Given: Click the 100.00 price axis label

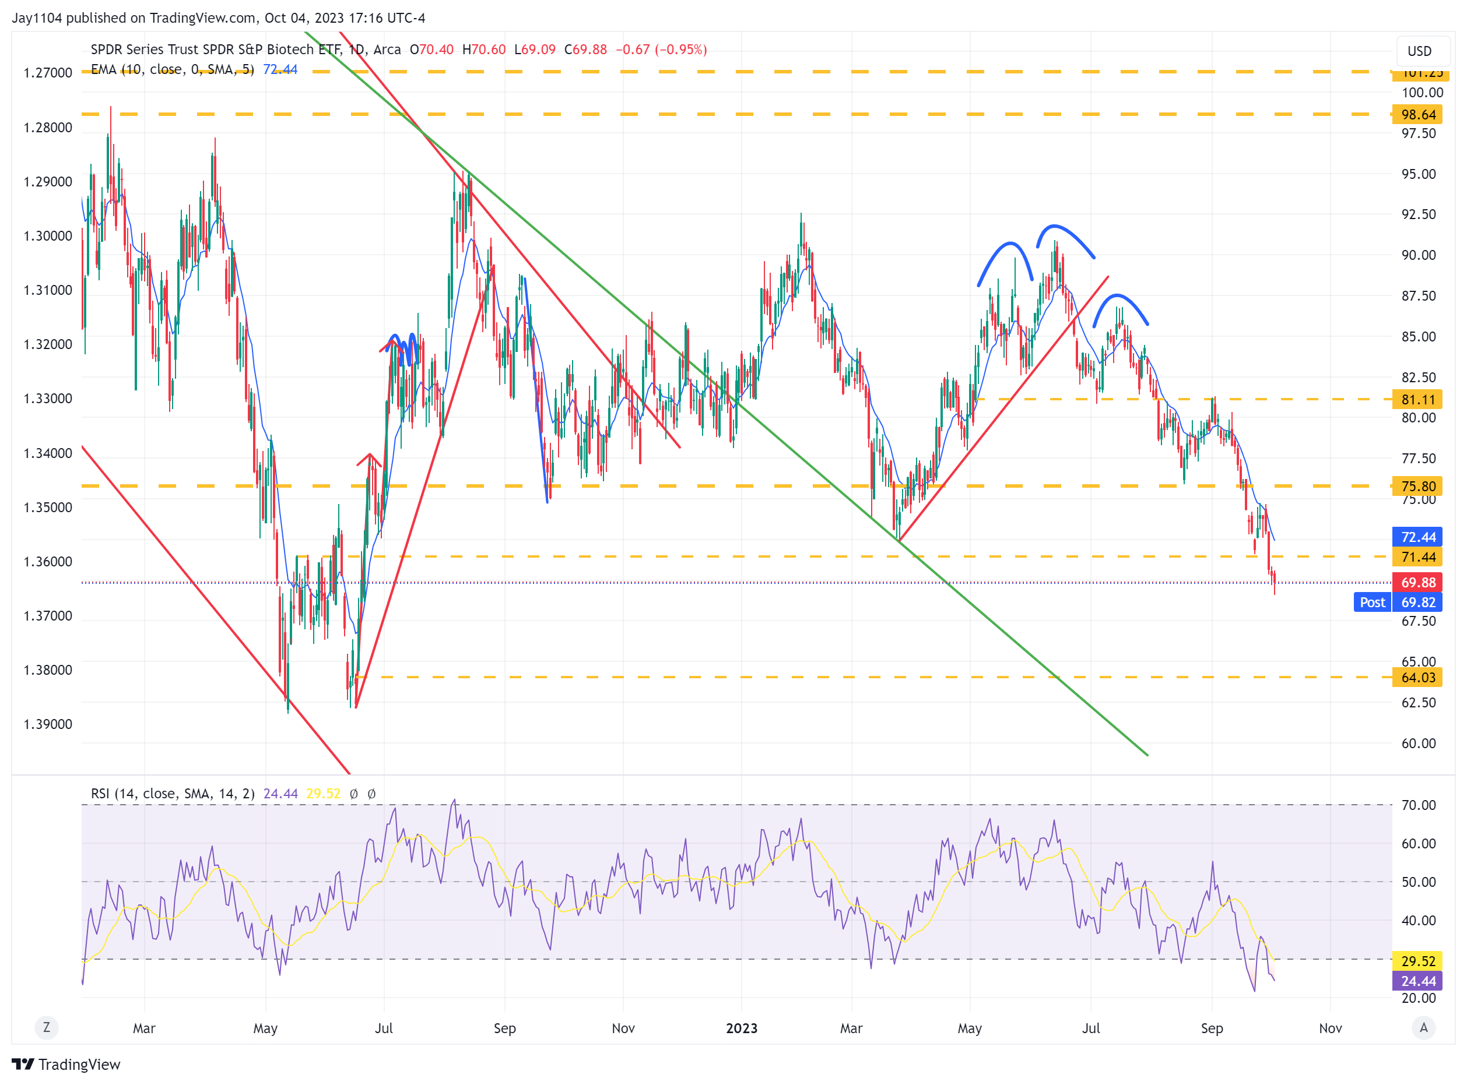Looking at the screenshot, I should (1422, 93).
